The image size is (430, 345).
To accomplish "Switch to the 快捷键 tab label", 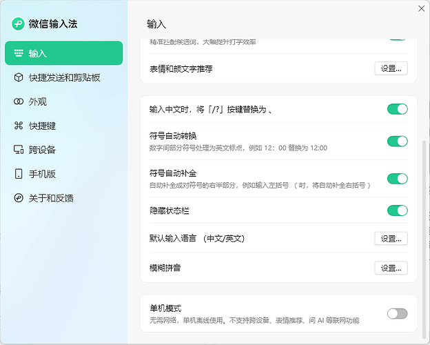I will click(x=42, y=126).
